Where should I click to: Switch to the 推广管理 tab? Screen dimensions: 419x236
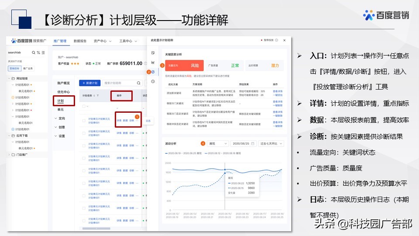click(60, 41)
